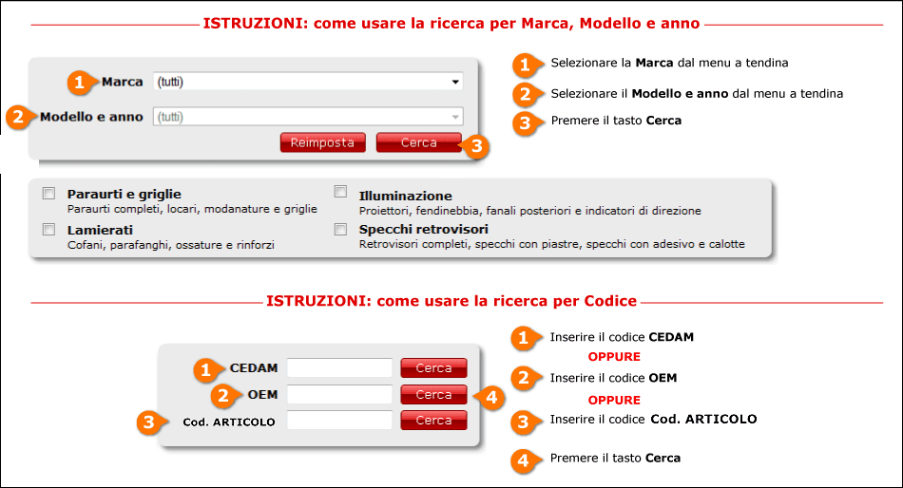Click orange step 3 badge next to Cerca button

(477, 147)
